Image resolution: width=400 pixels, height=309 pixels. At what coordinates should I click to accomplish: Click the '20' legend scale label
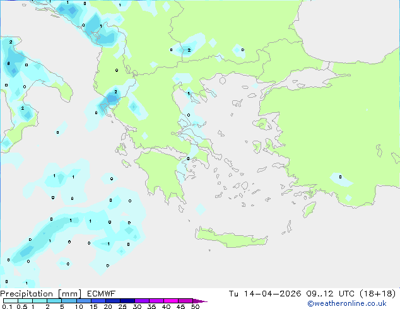click(x=108, y=306)
